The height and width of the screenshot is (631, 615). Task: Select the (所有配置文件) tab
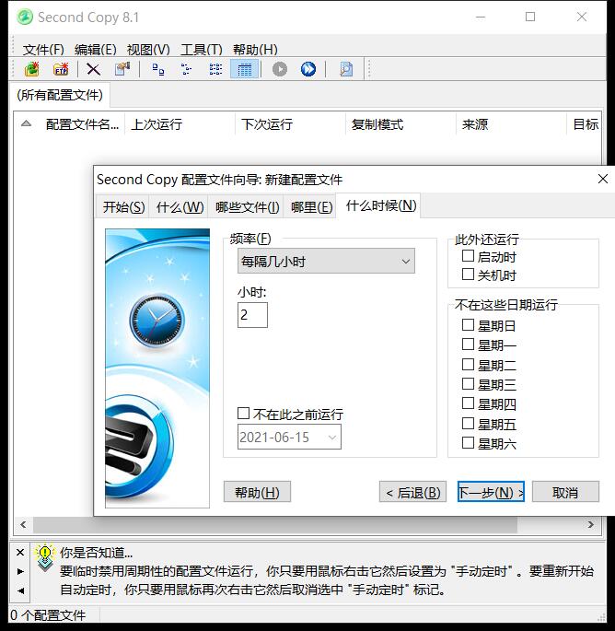pos(60,95)
